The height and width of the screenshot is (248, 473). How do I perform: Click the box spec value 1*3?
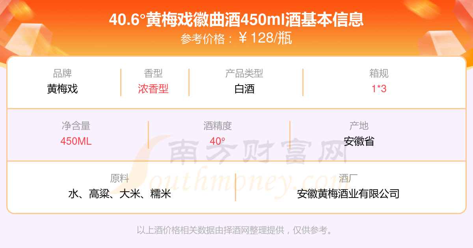(379, 89)
